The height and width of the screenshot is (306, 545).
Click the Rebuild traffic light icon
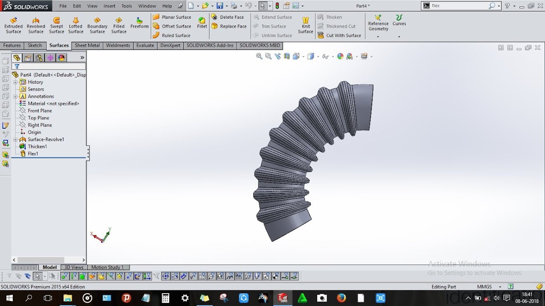[x=277, y=6]
